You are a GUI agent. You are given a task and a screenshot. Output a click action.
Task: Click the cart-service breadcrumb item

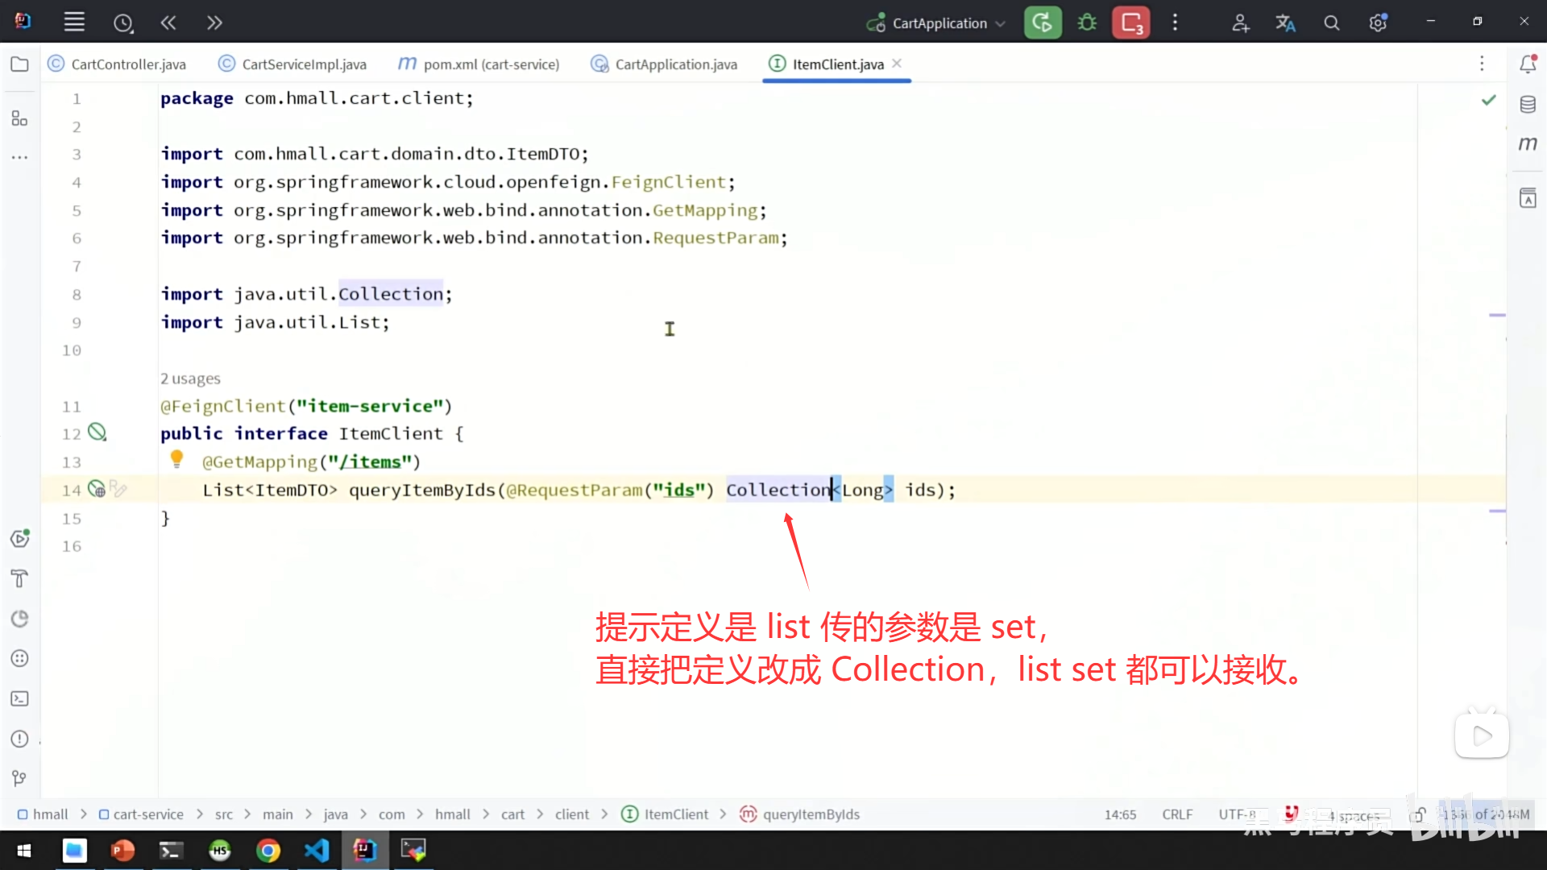[147, 814]
